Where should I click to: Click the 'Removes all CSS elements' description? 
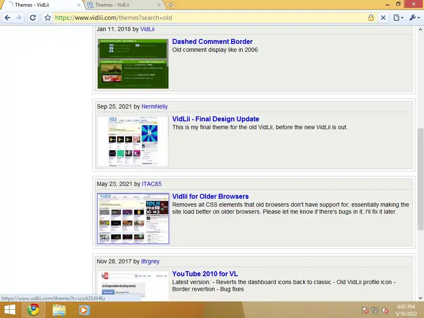291,208
